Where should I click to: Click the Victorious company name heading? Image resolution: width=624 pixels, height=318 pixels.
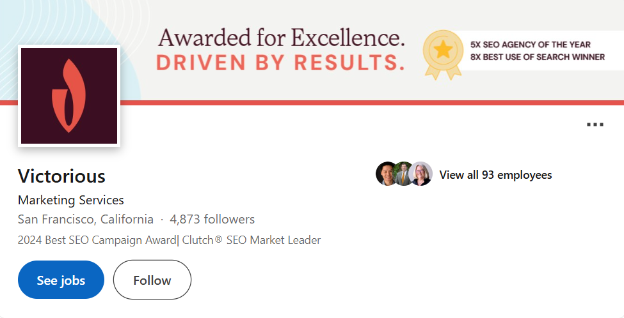61,176
